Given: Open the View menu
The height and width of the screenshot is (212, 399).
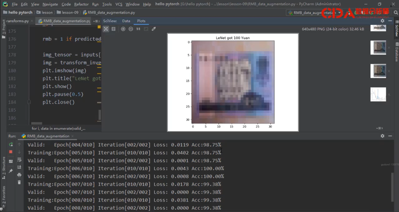Looking at the screenshot, I should point(35,4).
